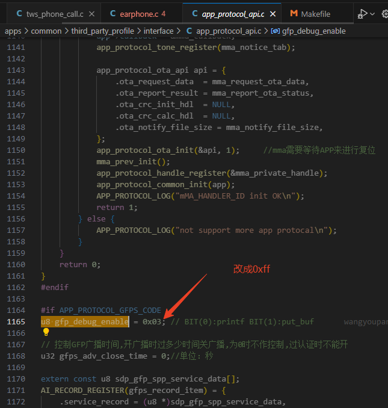Click NULL value on line 1146
Viewport: 388px width, 408px height.
221,105
